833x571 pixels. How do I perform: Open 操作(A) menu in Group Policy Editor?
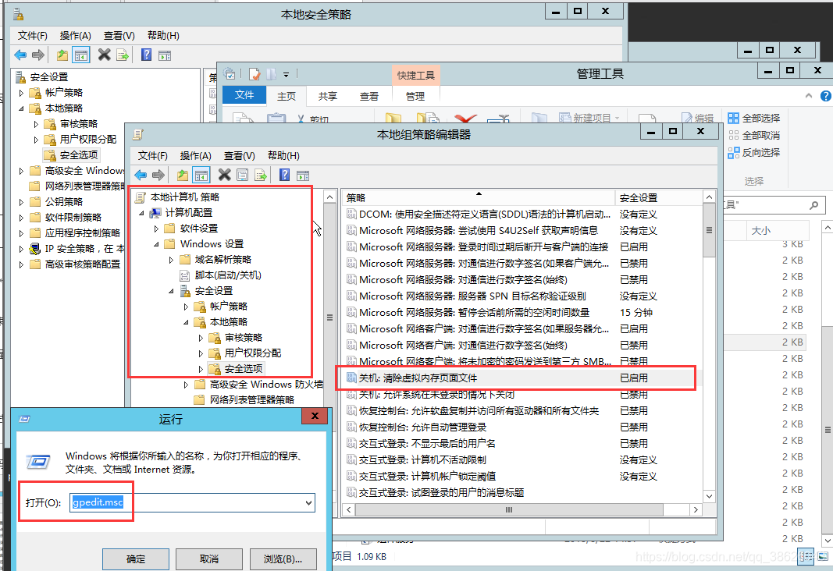coord(195,155)
